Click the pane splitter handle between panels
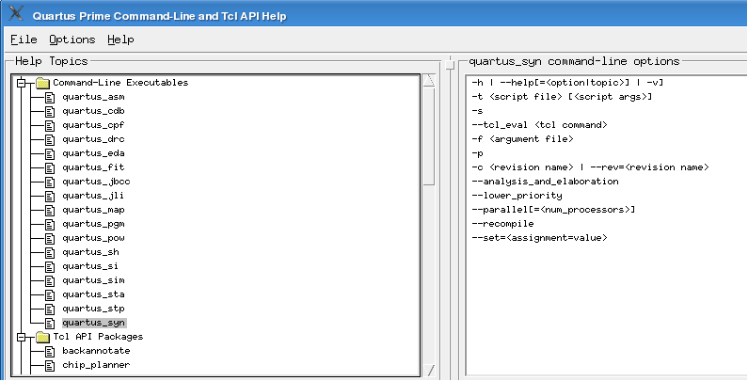This screenshot has height=381, width=748. [x=449, y=63]
